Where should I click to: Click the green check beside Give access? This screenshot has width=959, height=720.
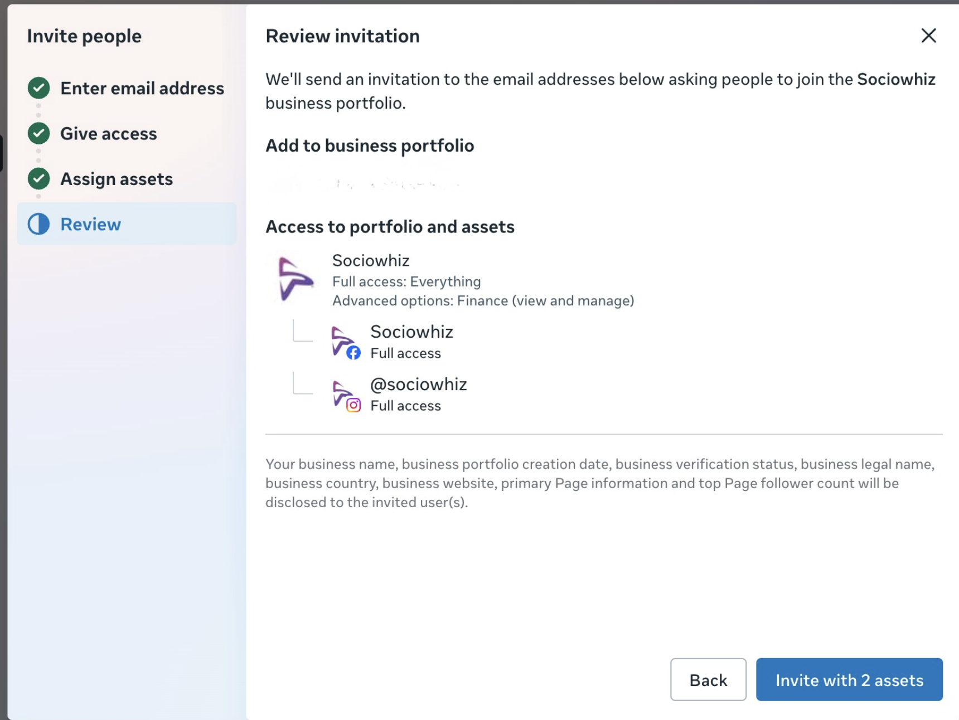tap(38, 134)
